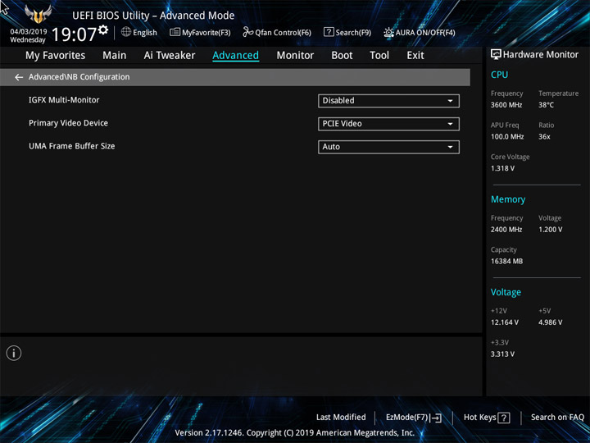The height and width of the screenshot is (443, 590).
Task: Open Qfan Control(F6) fan icon
Action: click(x=247, y=32)
